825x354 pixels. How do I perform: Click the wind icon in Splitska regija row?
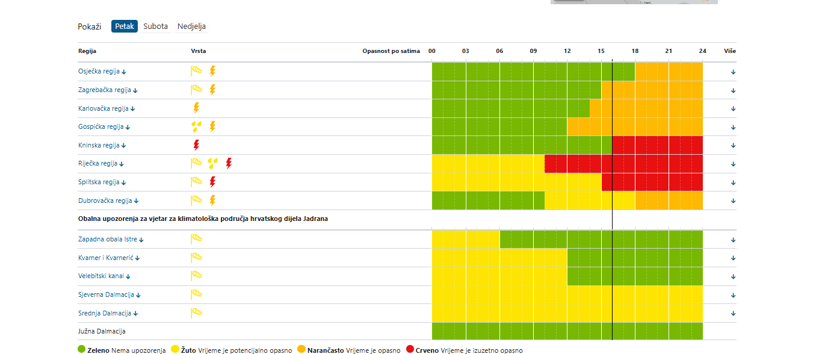tap(196, 182)
